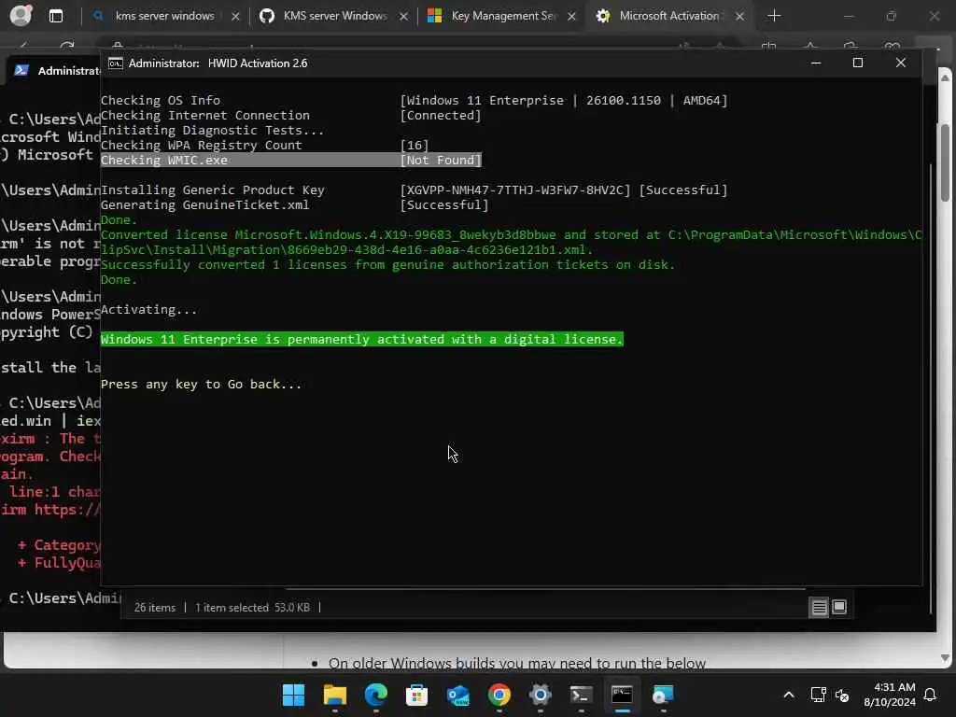This screenshot has width=956, height=717.
Task: Click '1 item selected 53.0 KB' status
Action: click(x=252, y=608)
